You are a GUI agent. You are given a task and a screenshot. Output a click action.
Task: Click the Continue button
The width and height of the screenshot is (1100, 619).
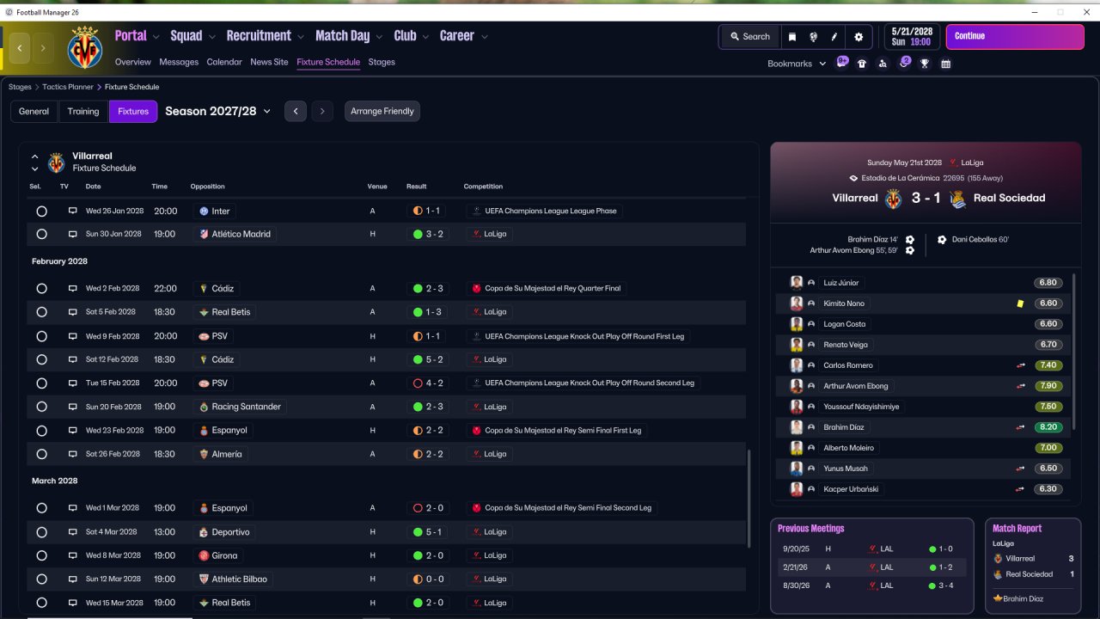coord(1015,37)
